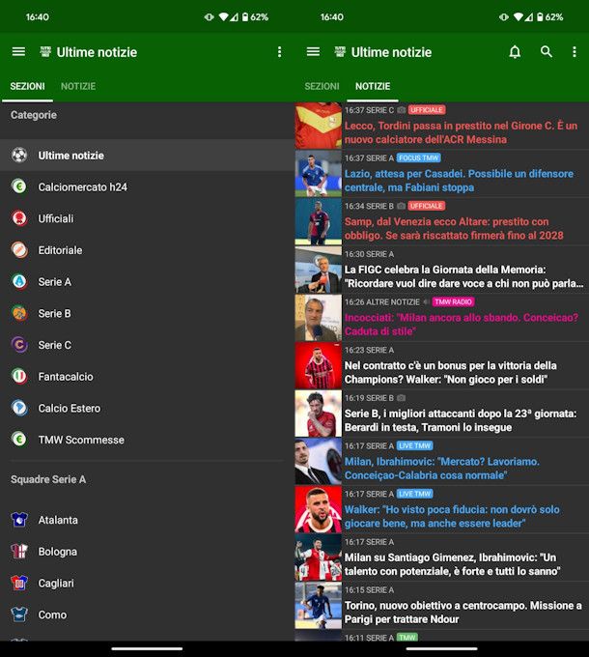
Task: Select NOTIZIE tab on right screen
Action: tap(373, 86)
